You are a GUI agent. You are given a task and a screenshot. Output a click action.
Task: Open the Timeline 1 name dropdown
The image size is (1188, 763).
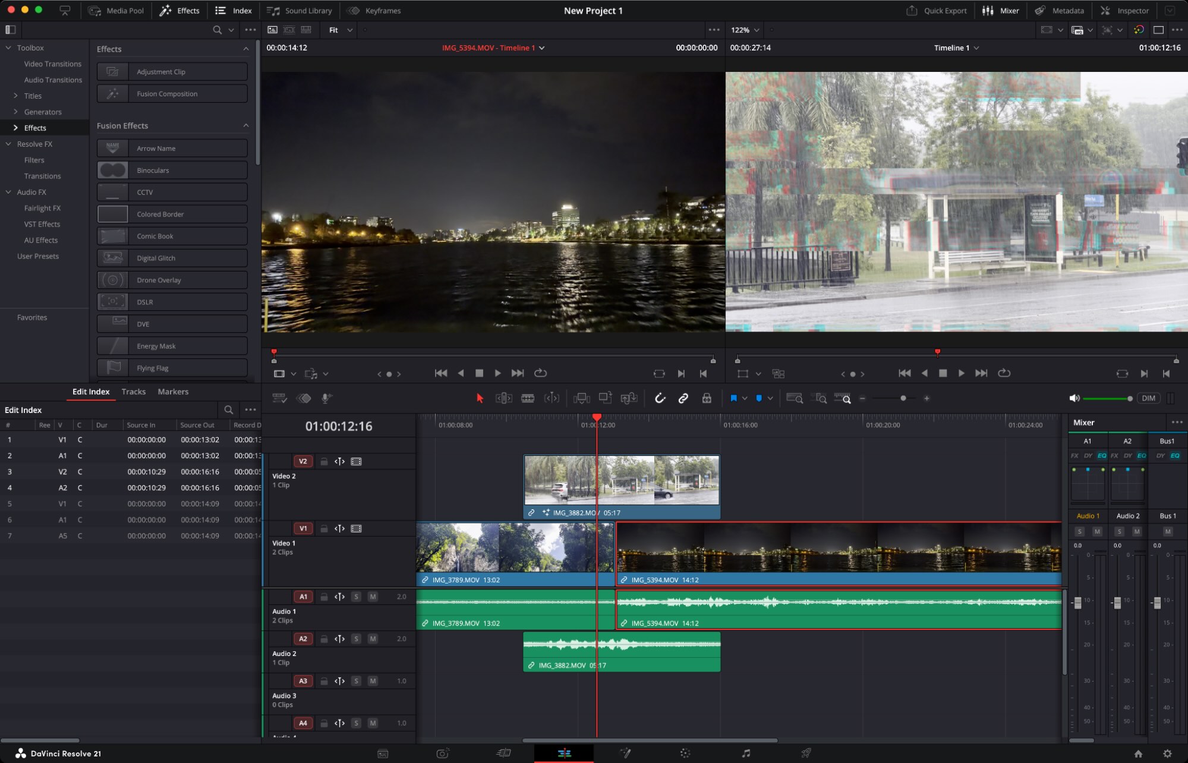(x=956, y=48)
